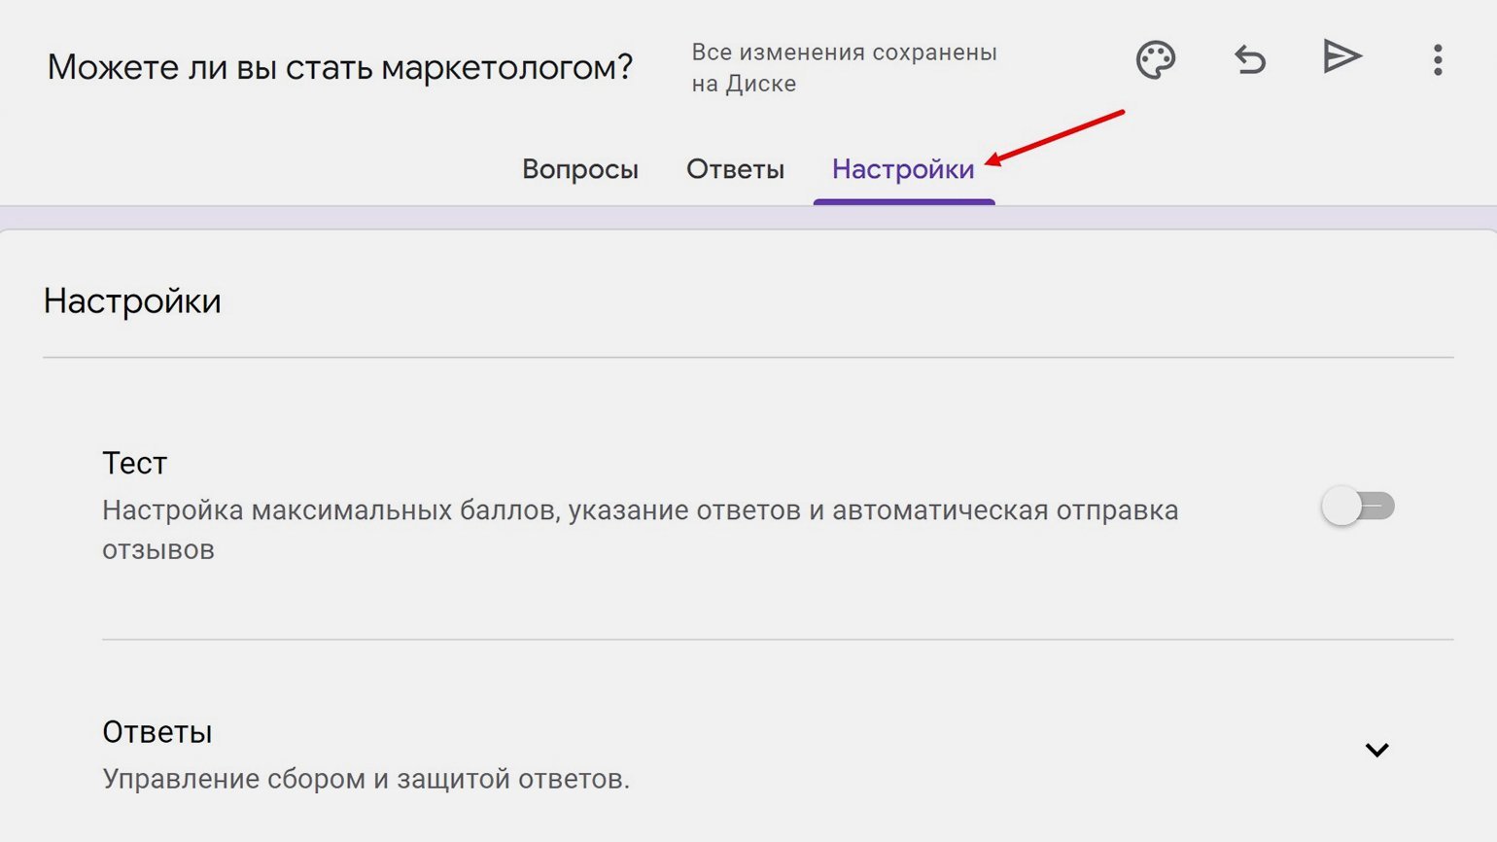The width and height of the screenshot is (1497, 842).
Task: Switch to the Вопросы tab
Action: 580,169
